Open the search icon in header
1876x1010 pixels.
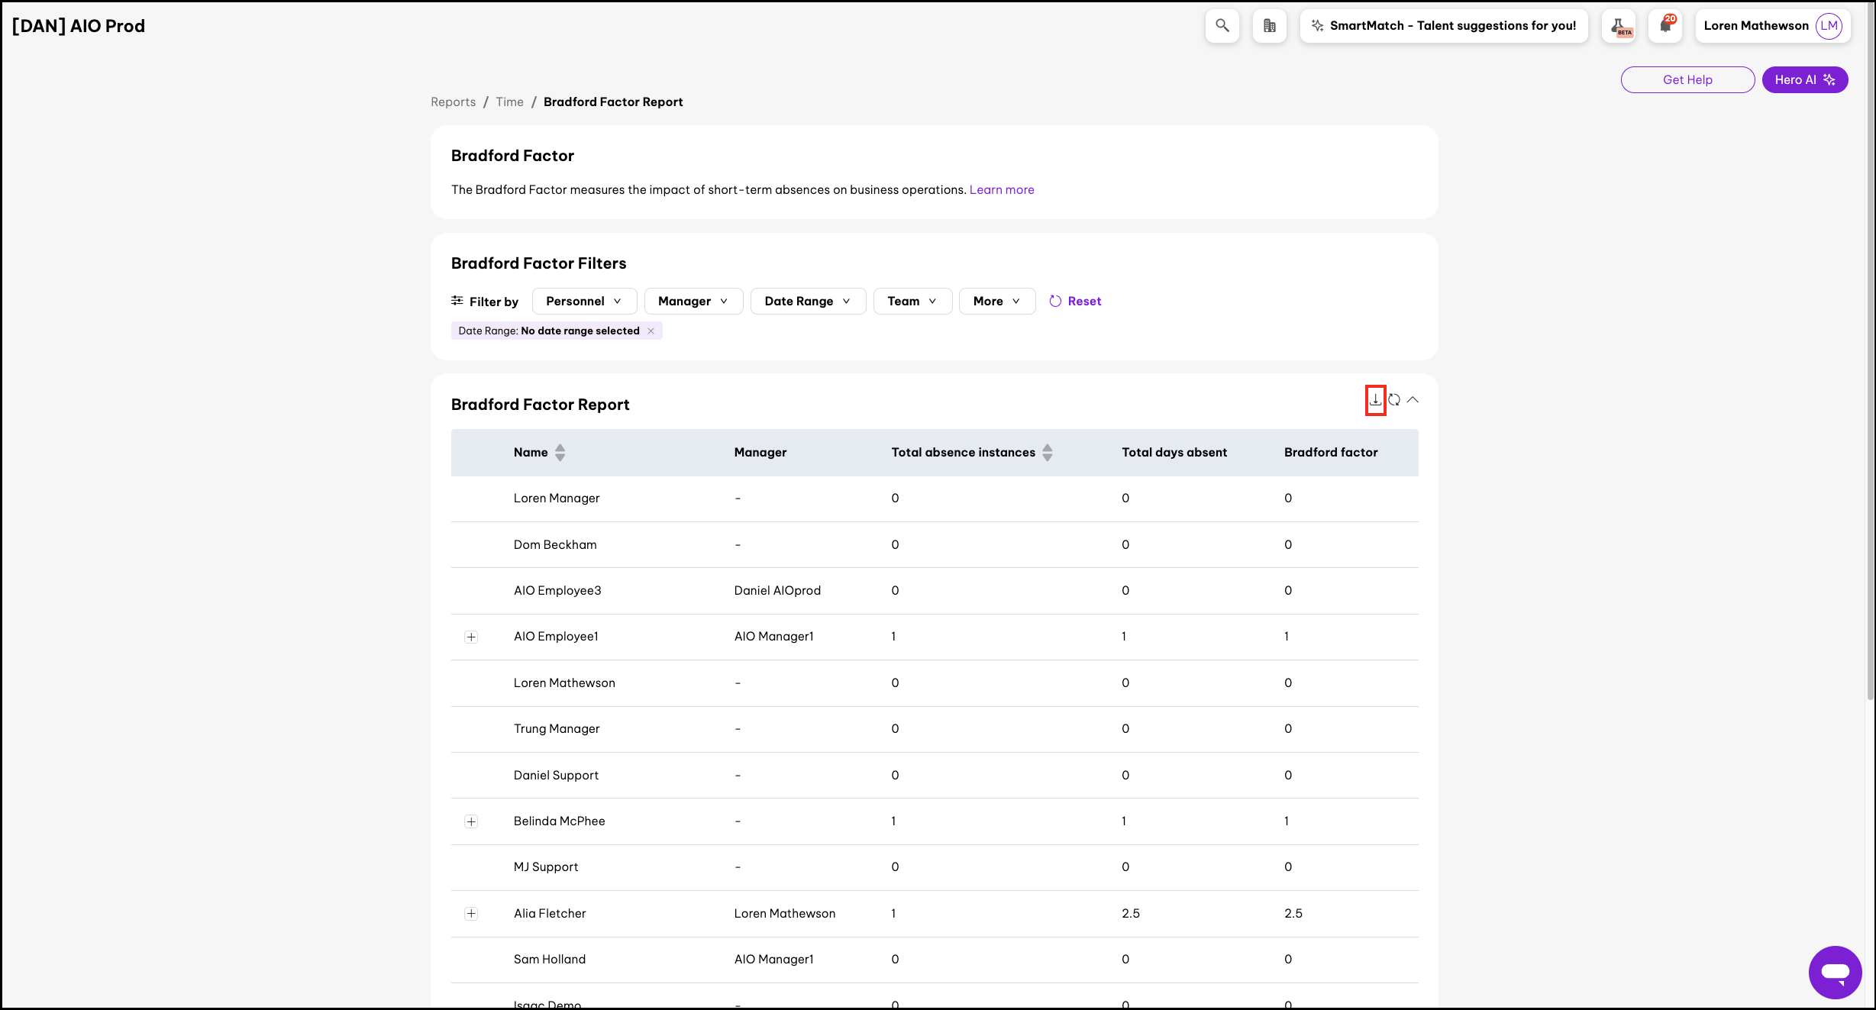[x=1222, y=26]
